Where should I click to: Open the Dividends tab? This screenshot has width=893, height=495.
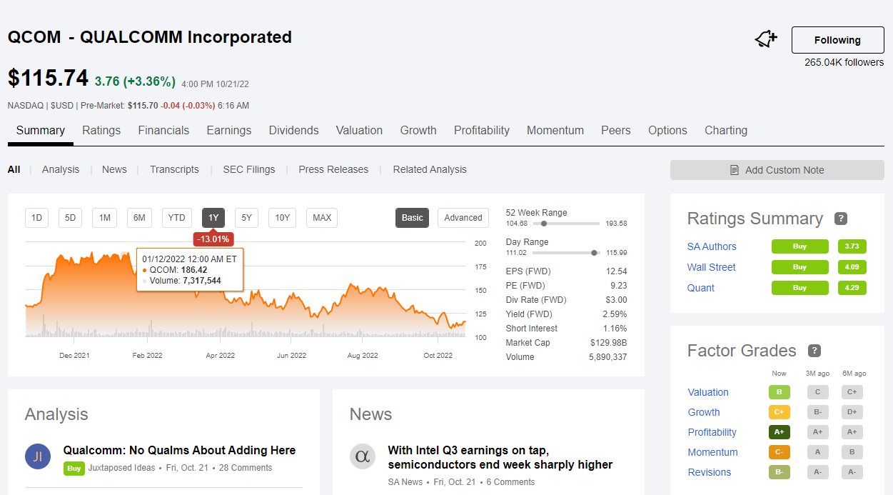tap(294, 130)
